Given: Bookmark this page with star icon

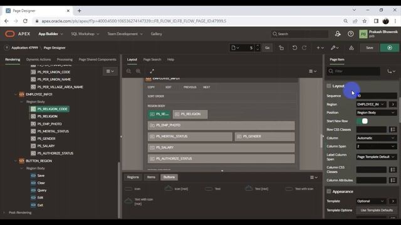Looking at the screenshot, I should click(x=365, y=21).
